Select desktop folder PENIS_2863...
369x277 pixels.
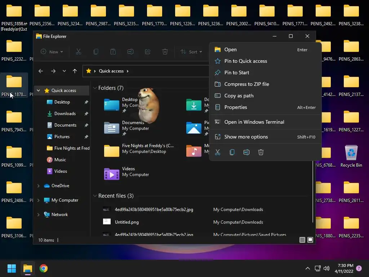tap(351, 50)
